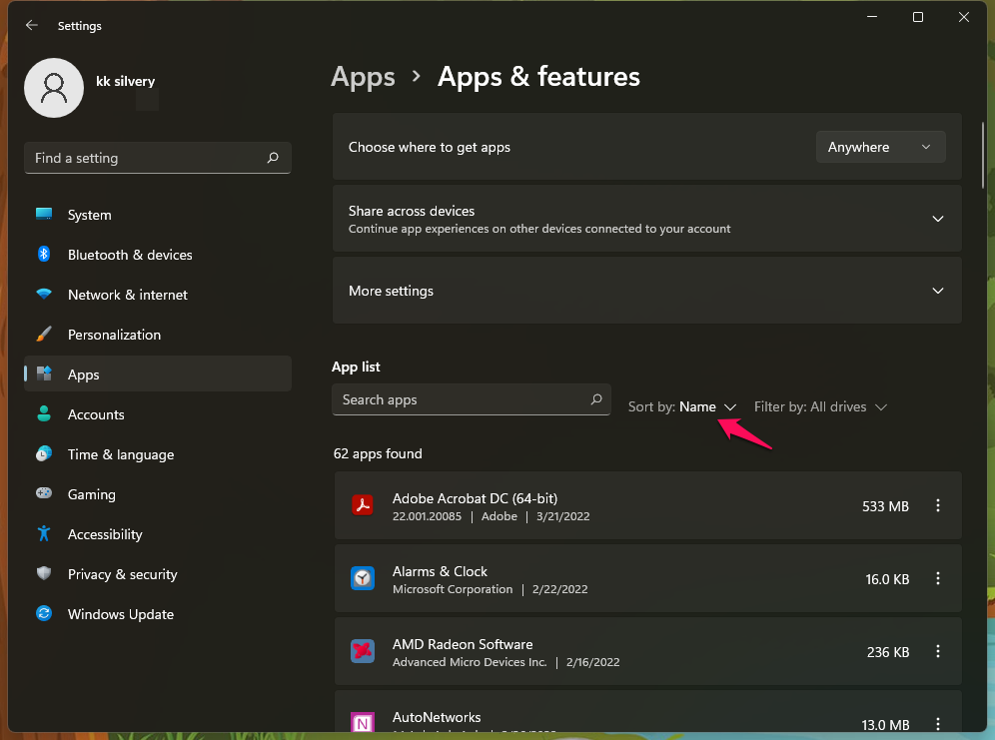Image resolution: width=995 pixels, height=740 pixels.
Task: Click the Accounts person icon
Action: click(44, 414)
